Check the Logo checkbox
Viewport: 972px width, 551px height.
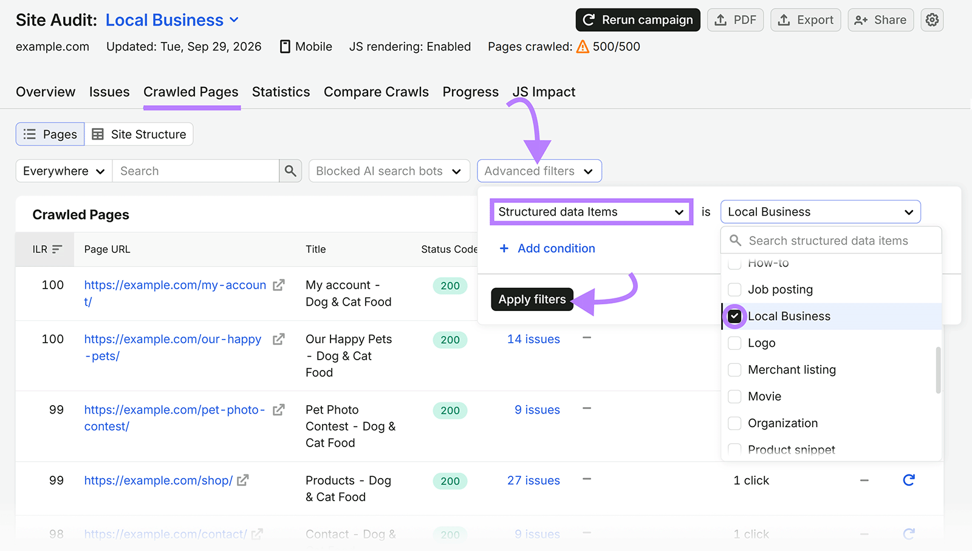pos(734,343)
